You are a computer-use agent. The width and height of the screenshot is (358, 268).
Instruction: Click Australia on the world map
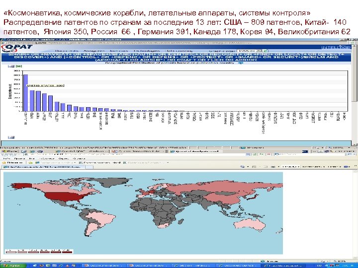[x=250, y=224]
